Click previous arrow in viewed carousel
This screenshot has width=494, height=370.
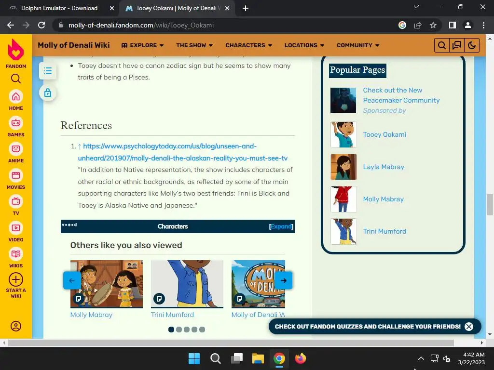coord(72,280)
